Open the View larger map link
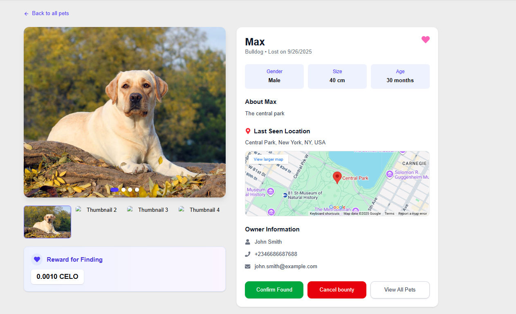This screenshot has width=516, height=314. coord(268,159)
